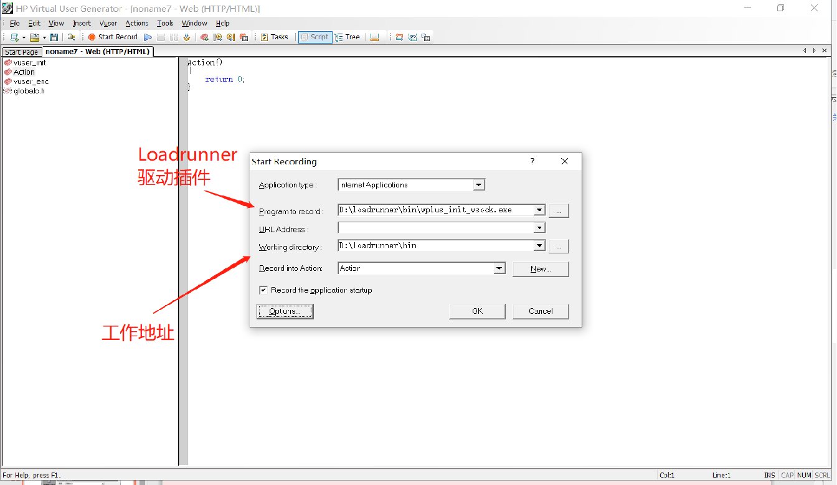The image size is (837, 485).
Task: Switch to Tree view
Action: tap(348, 37)
